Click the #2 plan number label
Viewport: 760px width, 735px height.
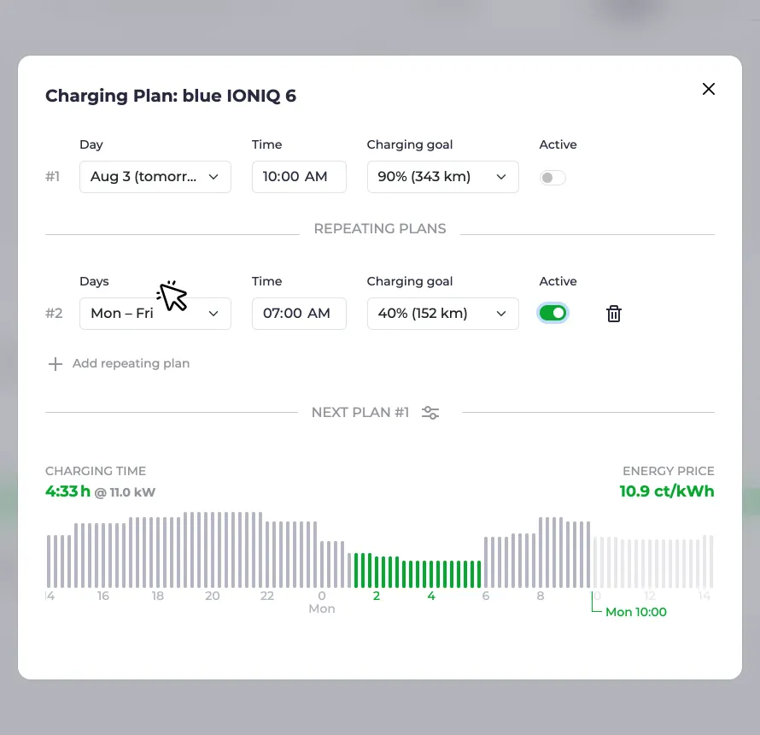[x=54, y=314]
